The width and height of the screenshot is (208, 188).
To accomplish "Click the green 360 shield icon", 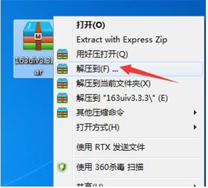I will coord(62,167).
